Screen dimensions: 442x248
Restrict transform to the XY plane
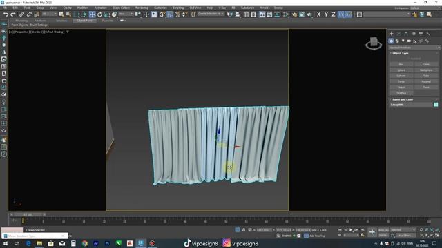coord(340,14)
